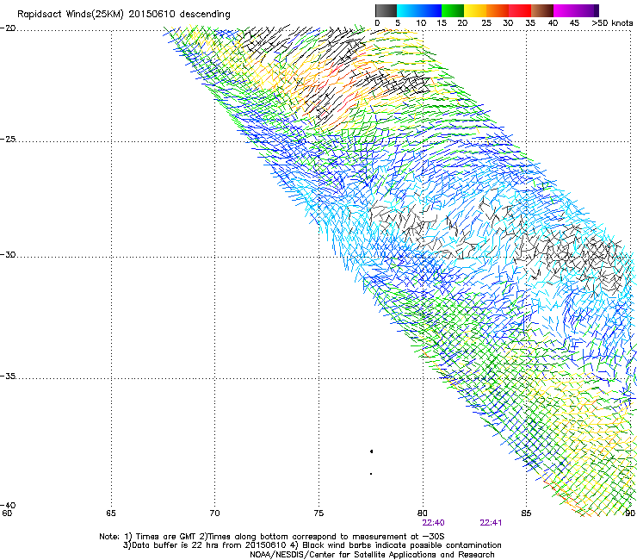Click the '-20' latitude axis label
Viewport: 637px width, 560px height.
pos(8,28)
